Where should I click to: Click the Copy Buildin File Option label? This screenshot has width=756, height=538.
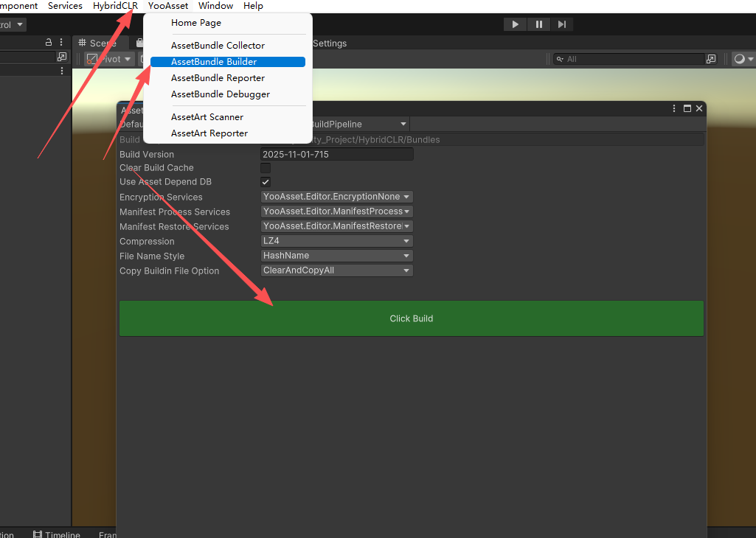click(169, 271)
